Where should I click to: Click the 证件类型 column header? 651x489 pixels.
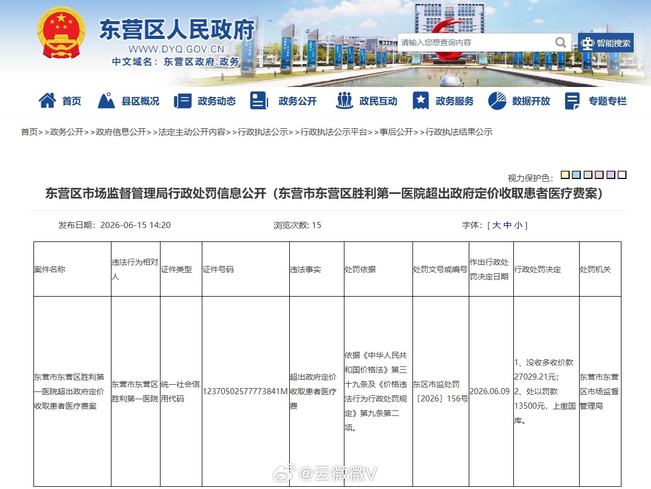point(181,269)
